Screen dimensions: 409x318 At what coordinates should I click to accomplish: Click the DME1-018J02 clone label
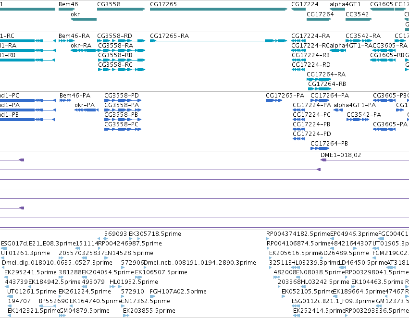click(341, 155)
